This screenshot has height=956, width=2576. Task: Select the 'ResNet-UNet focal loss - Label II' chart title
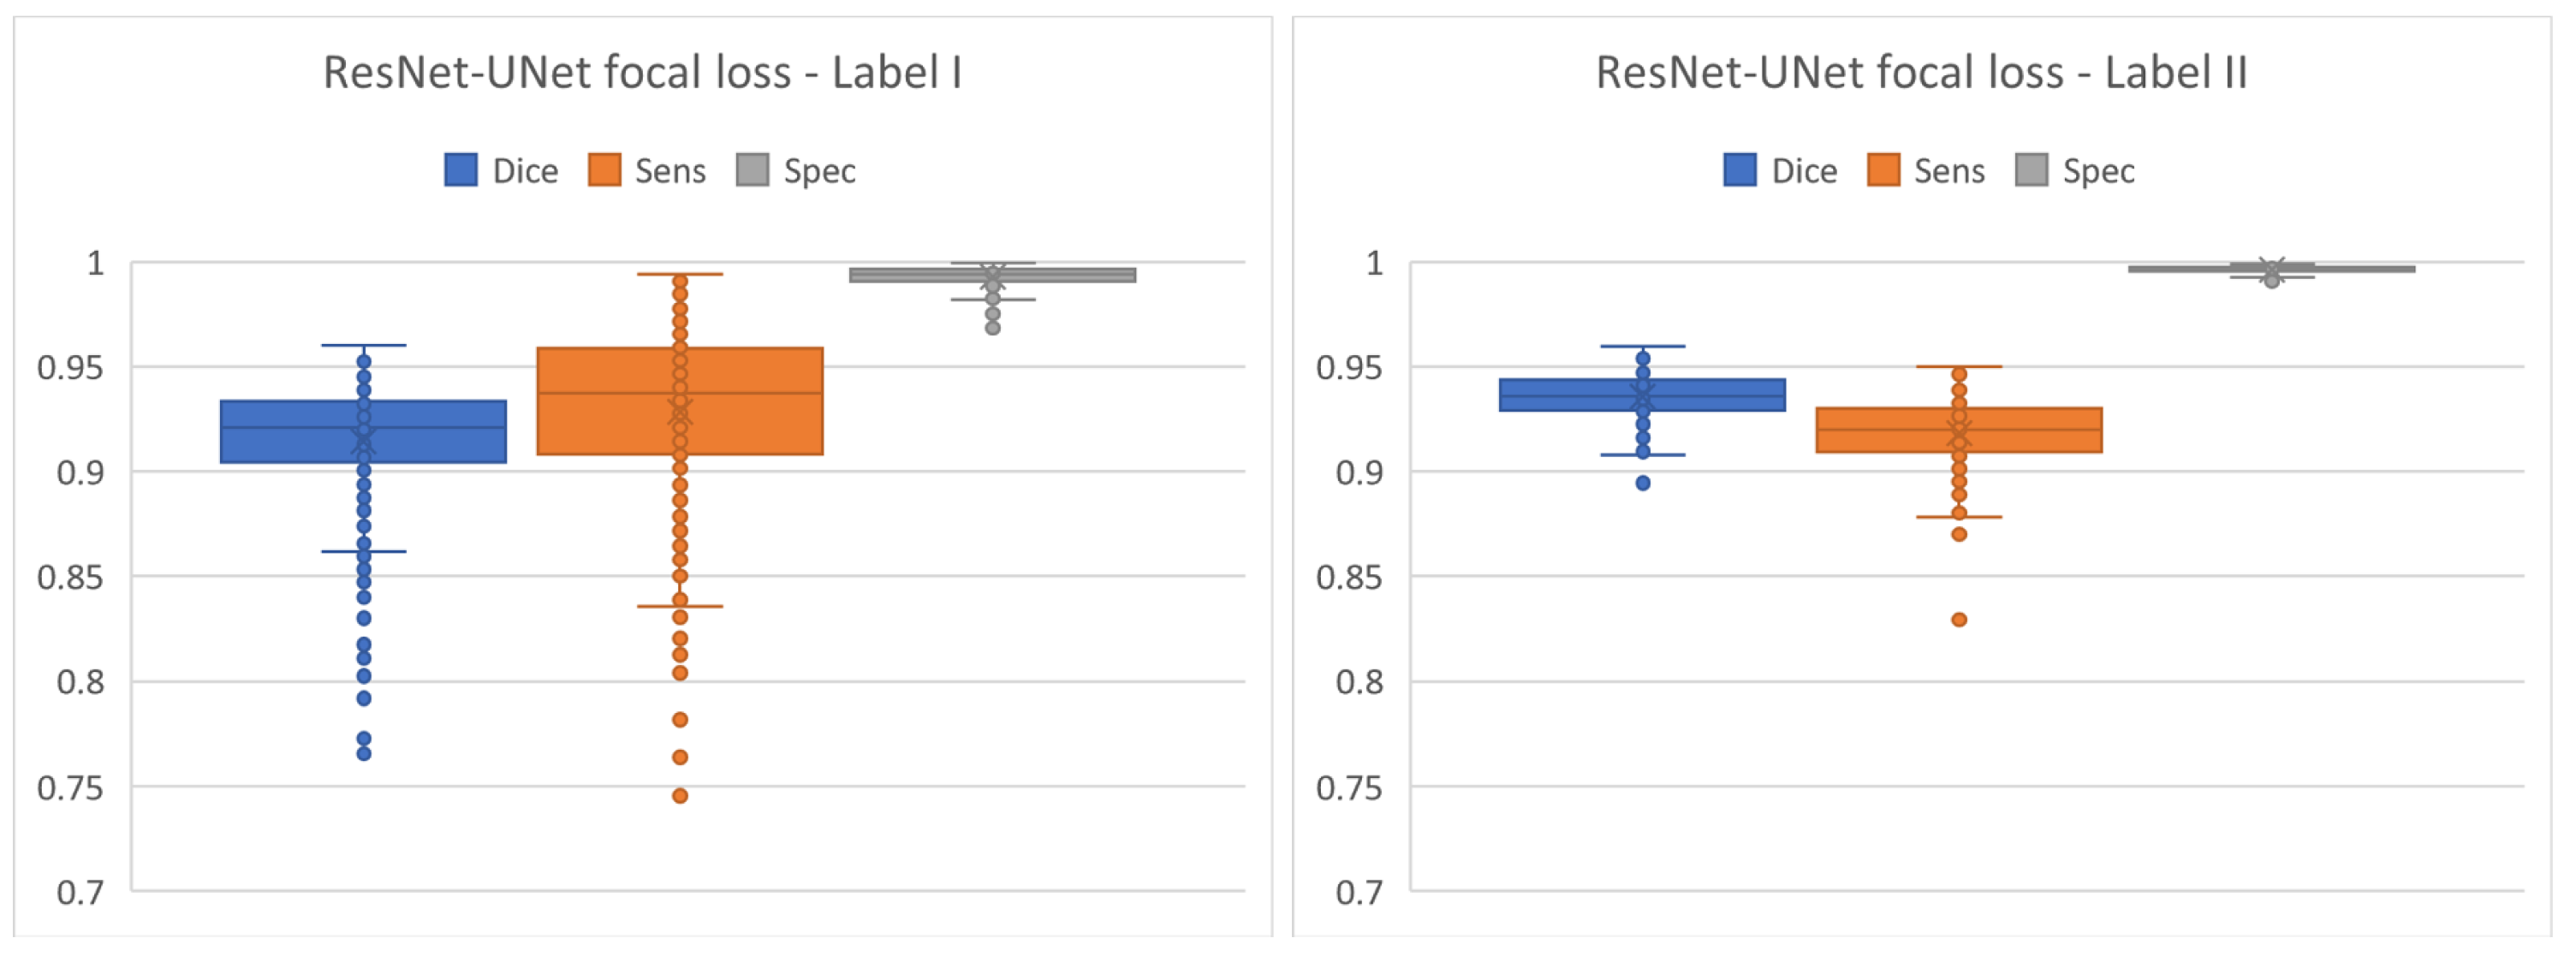pos(1921,73)
